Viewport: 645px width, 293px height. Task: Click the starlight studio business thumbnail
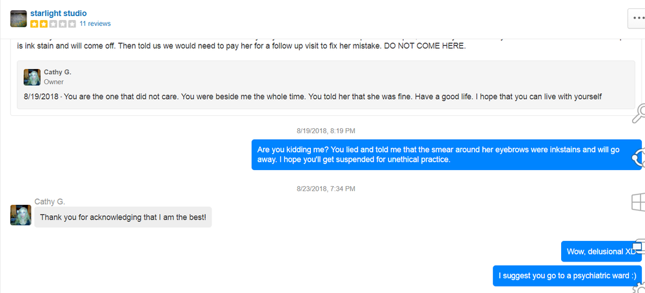click(x=19, y=18)
